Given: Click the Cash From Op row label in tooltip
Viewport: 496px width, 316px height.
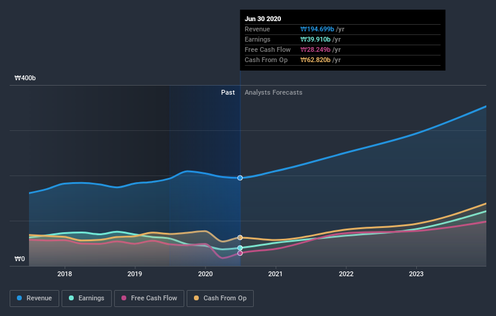Looking at the screenshot, I should tap(266, 60).
